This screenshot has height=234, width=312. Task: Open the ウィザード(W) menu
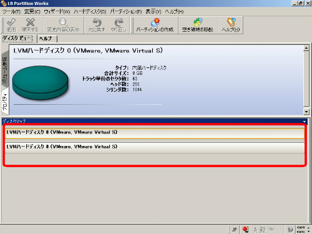(57, 12)
